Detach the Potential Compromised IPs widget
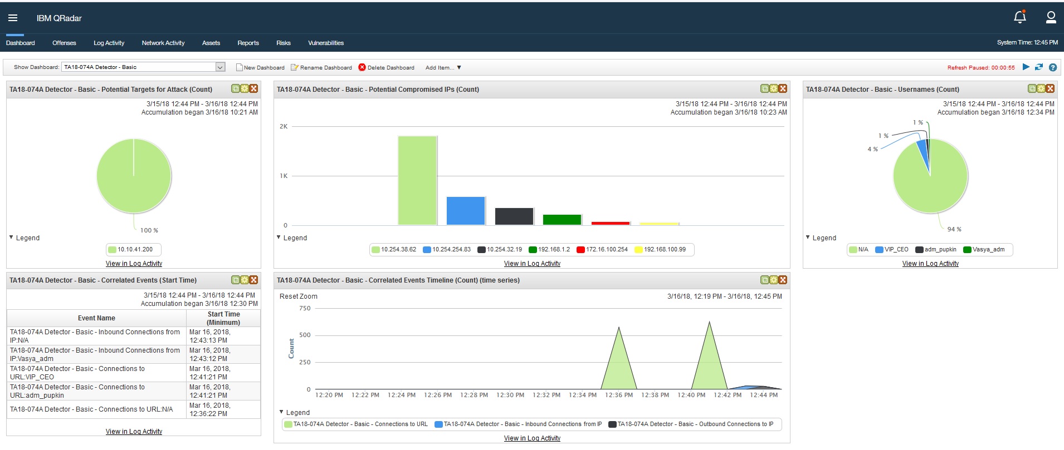 pos(765,89)
